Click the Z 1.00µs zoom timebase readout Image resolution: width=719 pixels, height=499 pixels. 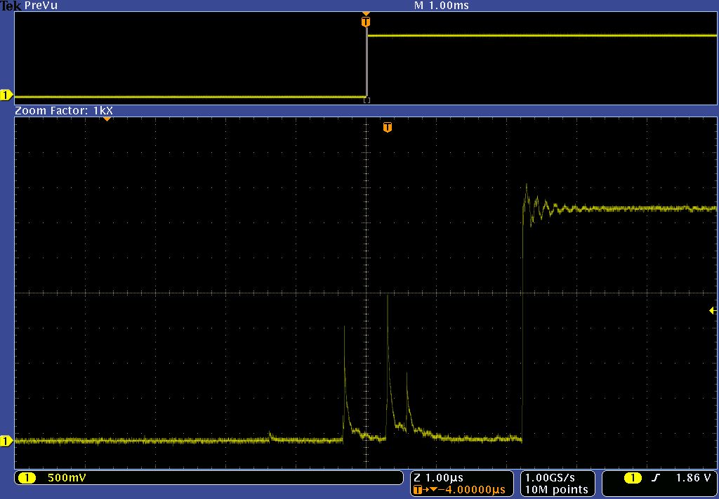point(438,478)
